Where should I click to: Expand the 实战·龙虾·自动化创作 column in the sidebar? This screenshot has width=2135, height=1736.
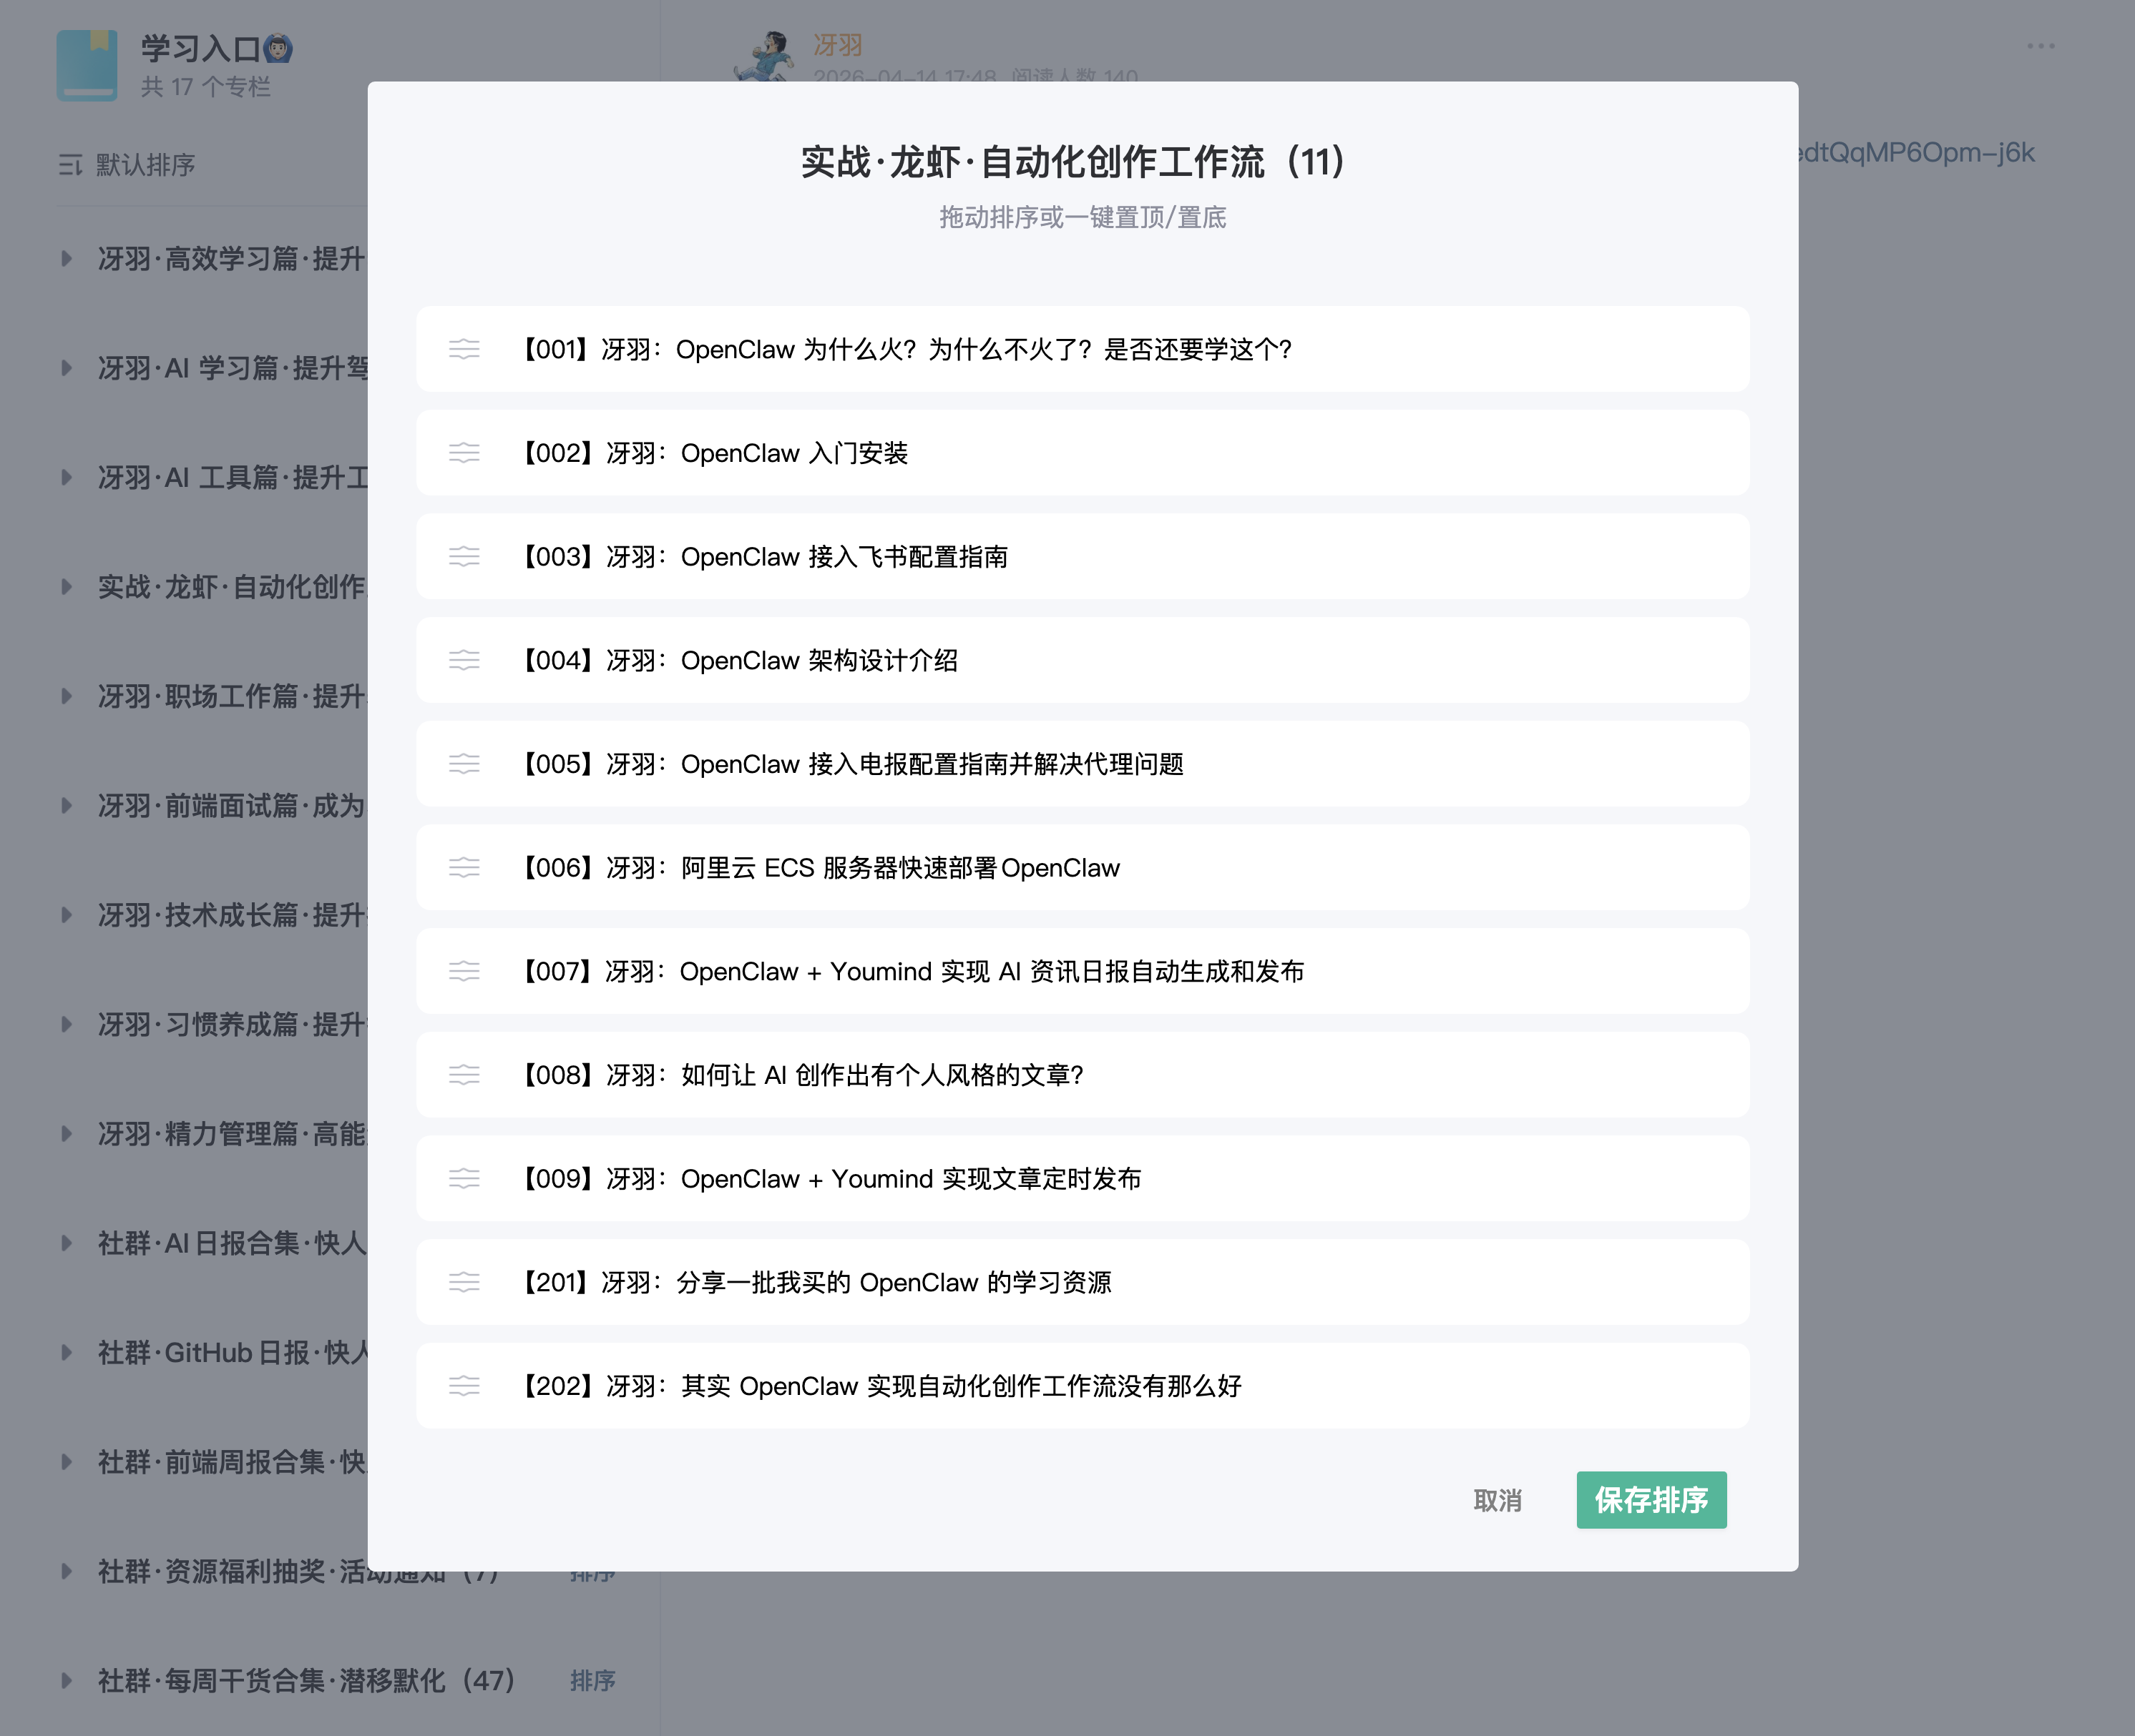click(66, 587)
